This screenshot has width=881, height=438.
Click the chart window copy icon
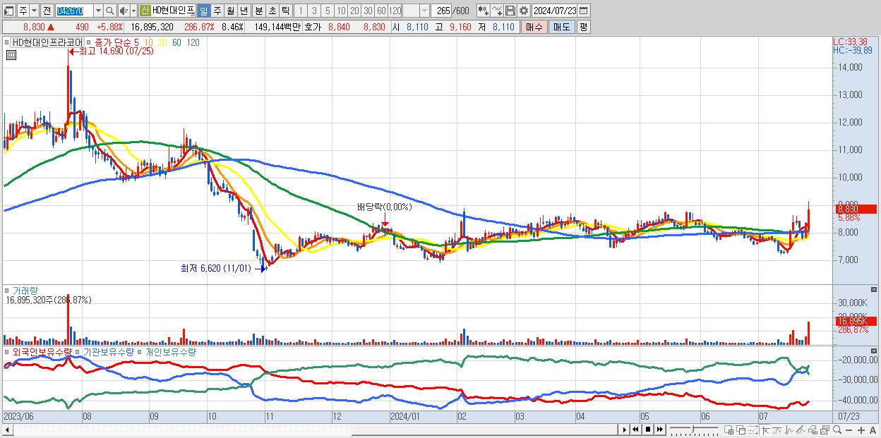point(825,430)
